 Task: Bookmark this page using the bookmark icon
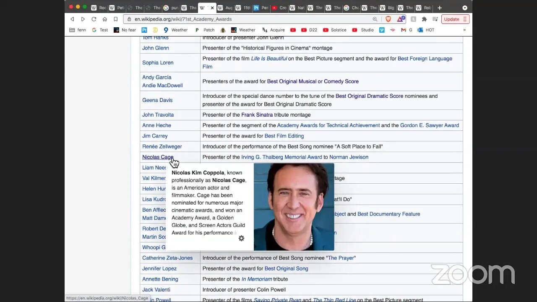click(115, 19)
